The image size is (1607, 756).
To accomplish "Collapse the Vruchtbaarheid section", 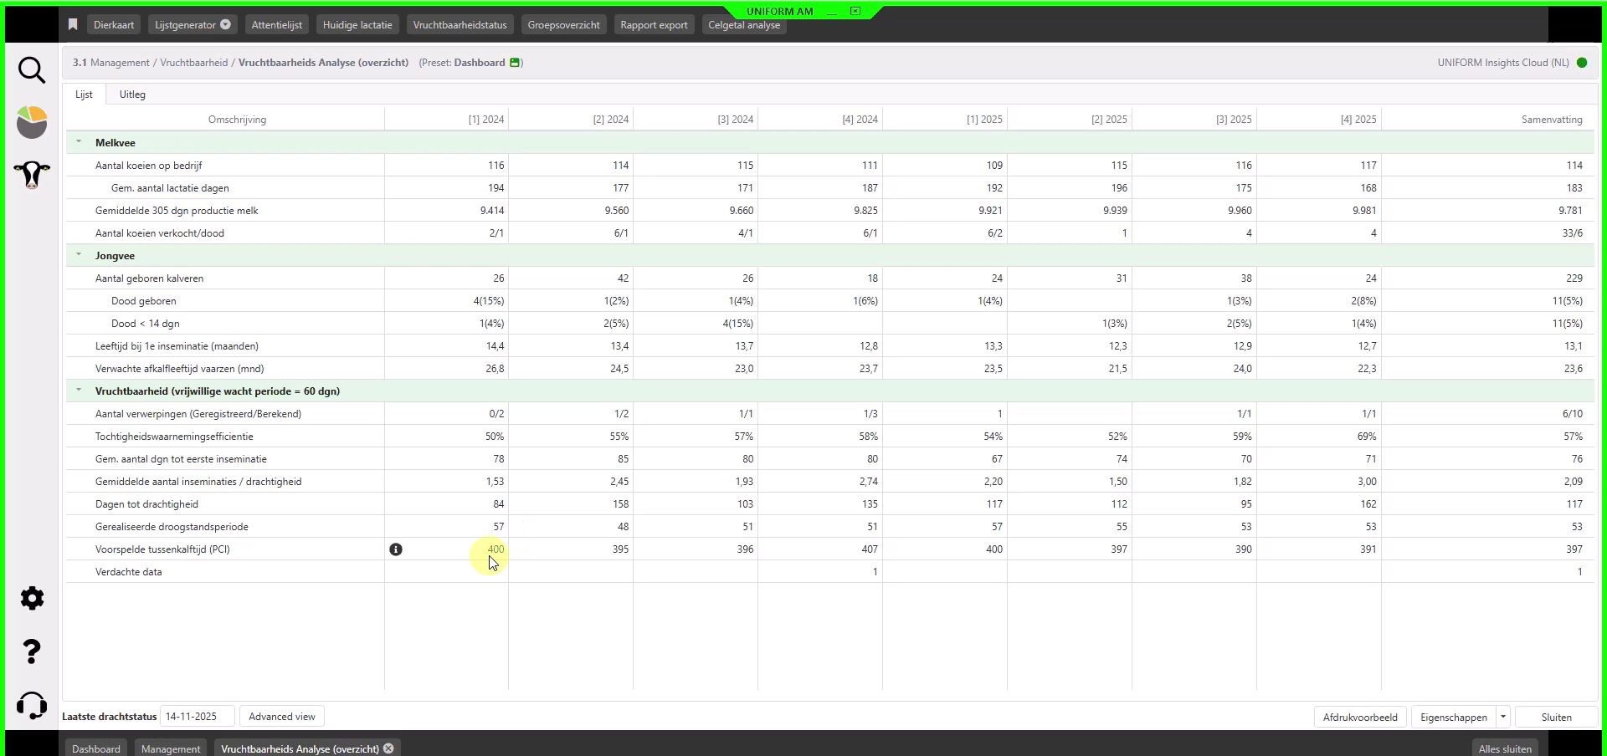I will coord(79,391).
